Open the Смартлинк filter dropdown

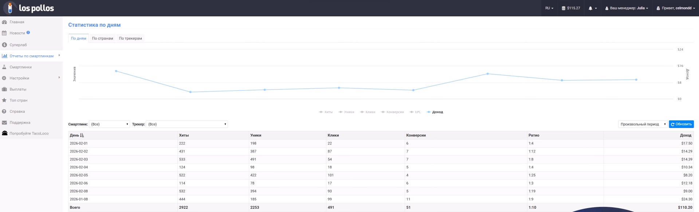110,124
